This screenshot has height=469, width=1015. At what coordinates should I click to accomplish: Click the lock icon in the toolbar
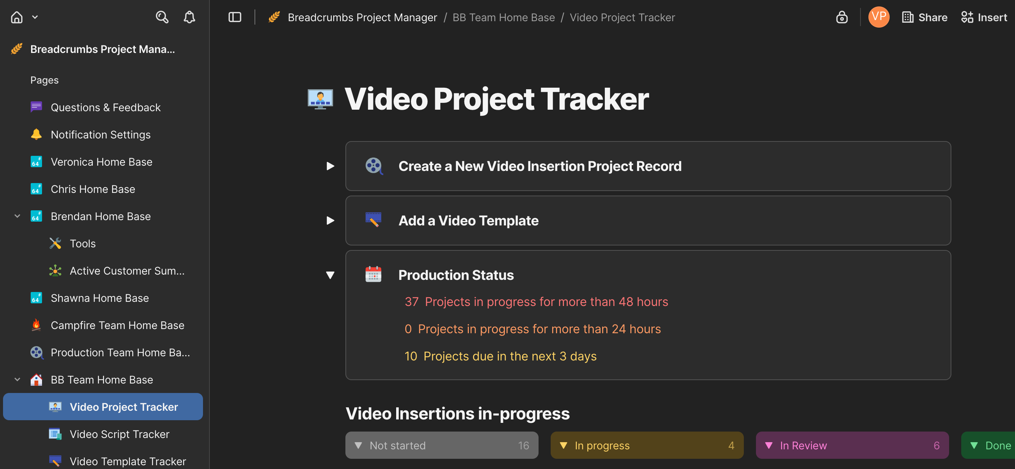(x=842, y=17)
